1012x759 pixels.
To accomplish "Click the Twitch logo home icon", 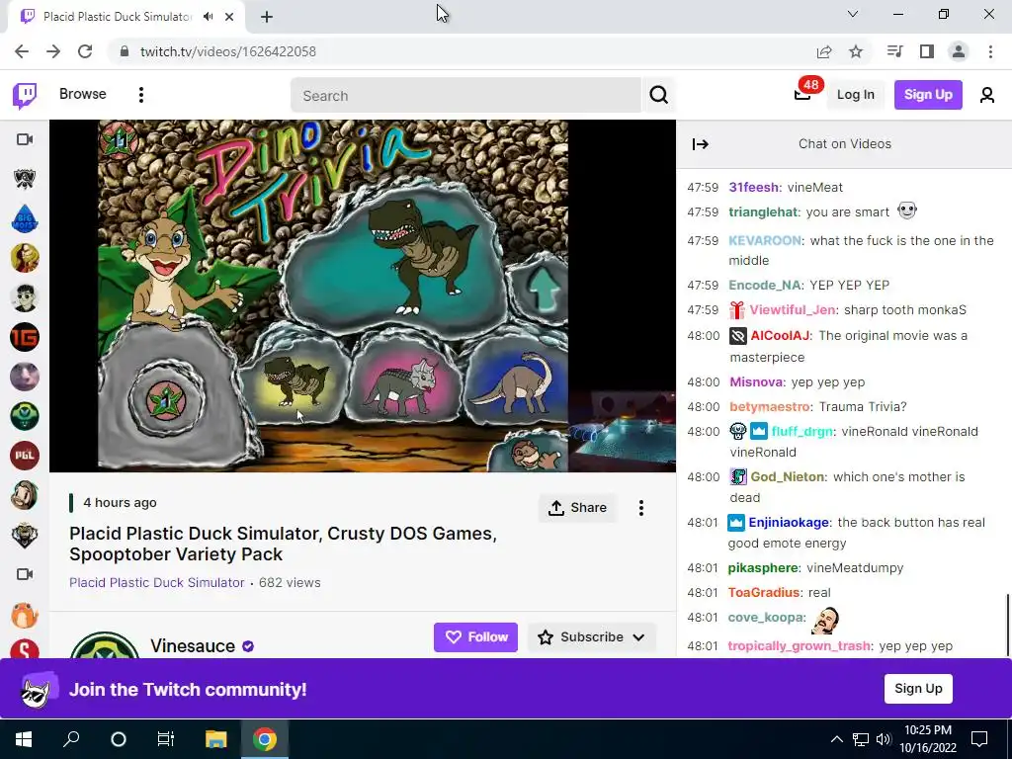I will 25,95.
